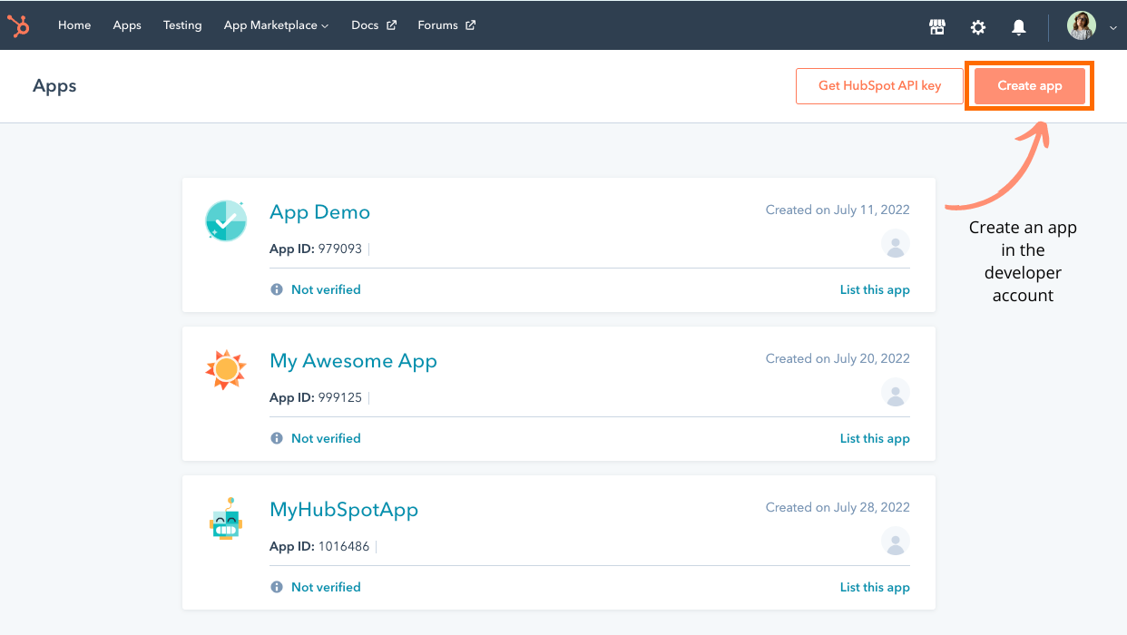Click the Get HubSpot API key button
Image resolution: width=1127 pixels, height=635 pixels.
pos(878,85)
